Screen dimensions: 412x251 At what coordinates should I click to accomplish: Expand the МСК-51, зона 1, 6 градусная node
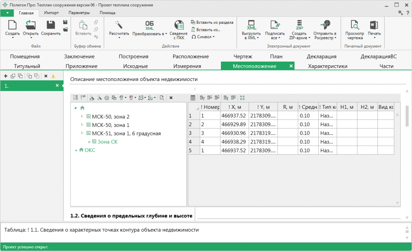click(x=82, y=133)
